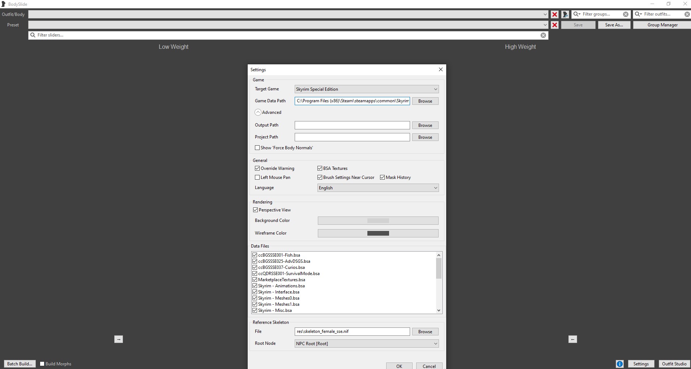Pick the Wireframe Color swatch

click(378, 233)
